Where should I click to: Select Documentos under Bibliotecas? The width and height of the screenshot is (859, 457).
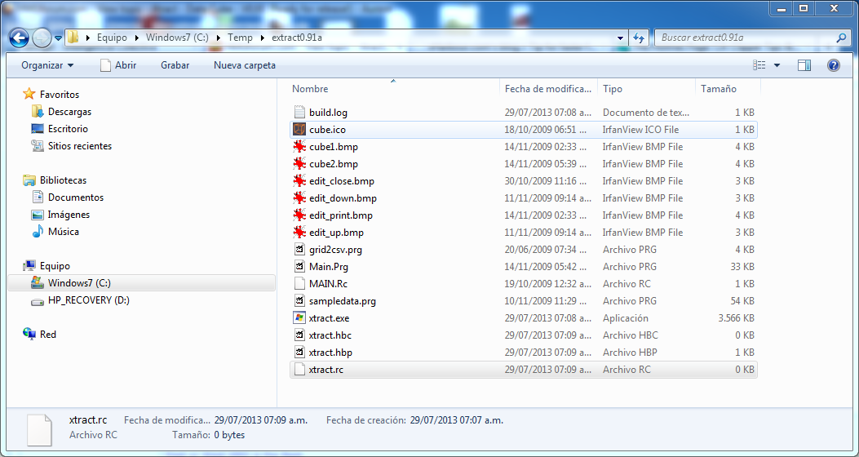click(x=75, y=197)
